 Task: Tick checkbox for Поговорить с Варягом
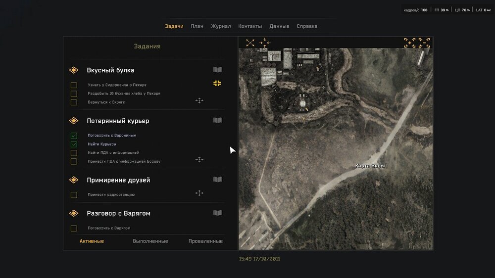click(74, 228)
